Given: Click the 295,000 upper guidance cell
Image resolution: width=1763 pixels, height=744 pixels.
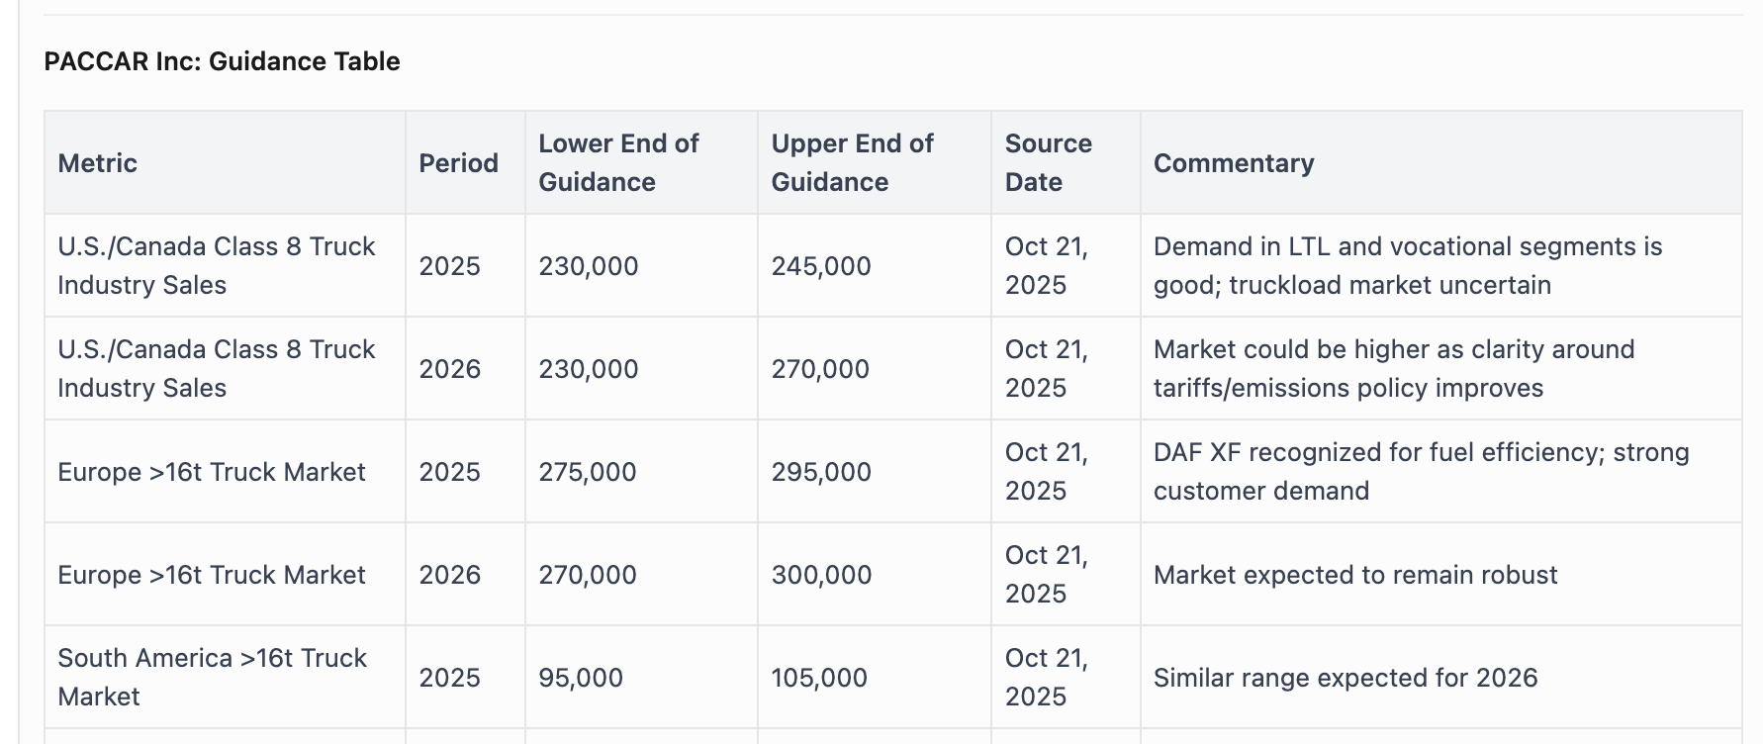Looking at the screenshot, I should pyautogui.click(x=821, y=472).
